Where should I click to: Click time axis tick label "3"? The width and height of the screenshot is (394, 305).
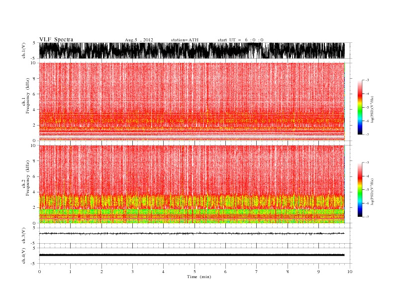tap(132, 272)
